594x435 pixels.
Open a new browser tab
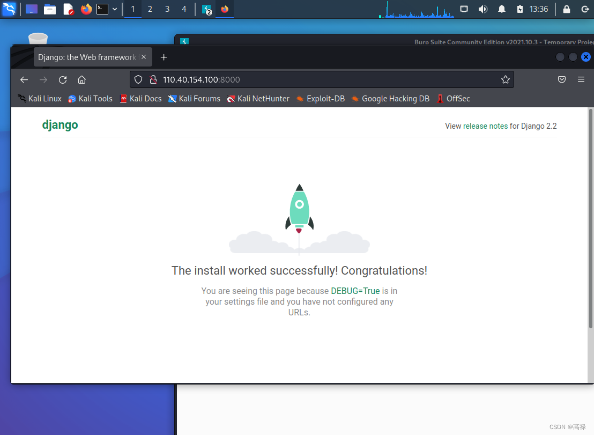tap(164, 57)
